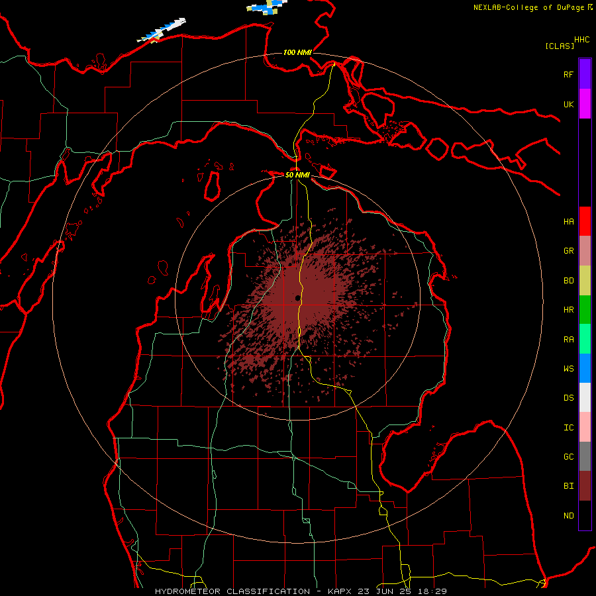Image resolution: width=596 pixels, height=596 pixels.
Task: Click 'HYDROMETEOR CLASSIFICATION' title text
Action: coord(232,591)
